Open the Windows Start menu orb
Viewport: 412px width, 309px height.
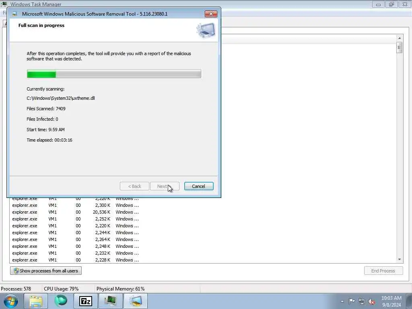pos(11,301)
